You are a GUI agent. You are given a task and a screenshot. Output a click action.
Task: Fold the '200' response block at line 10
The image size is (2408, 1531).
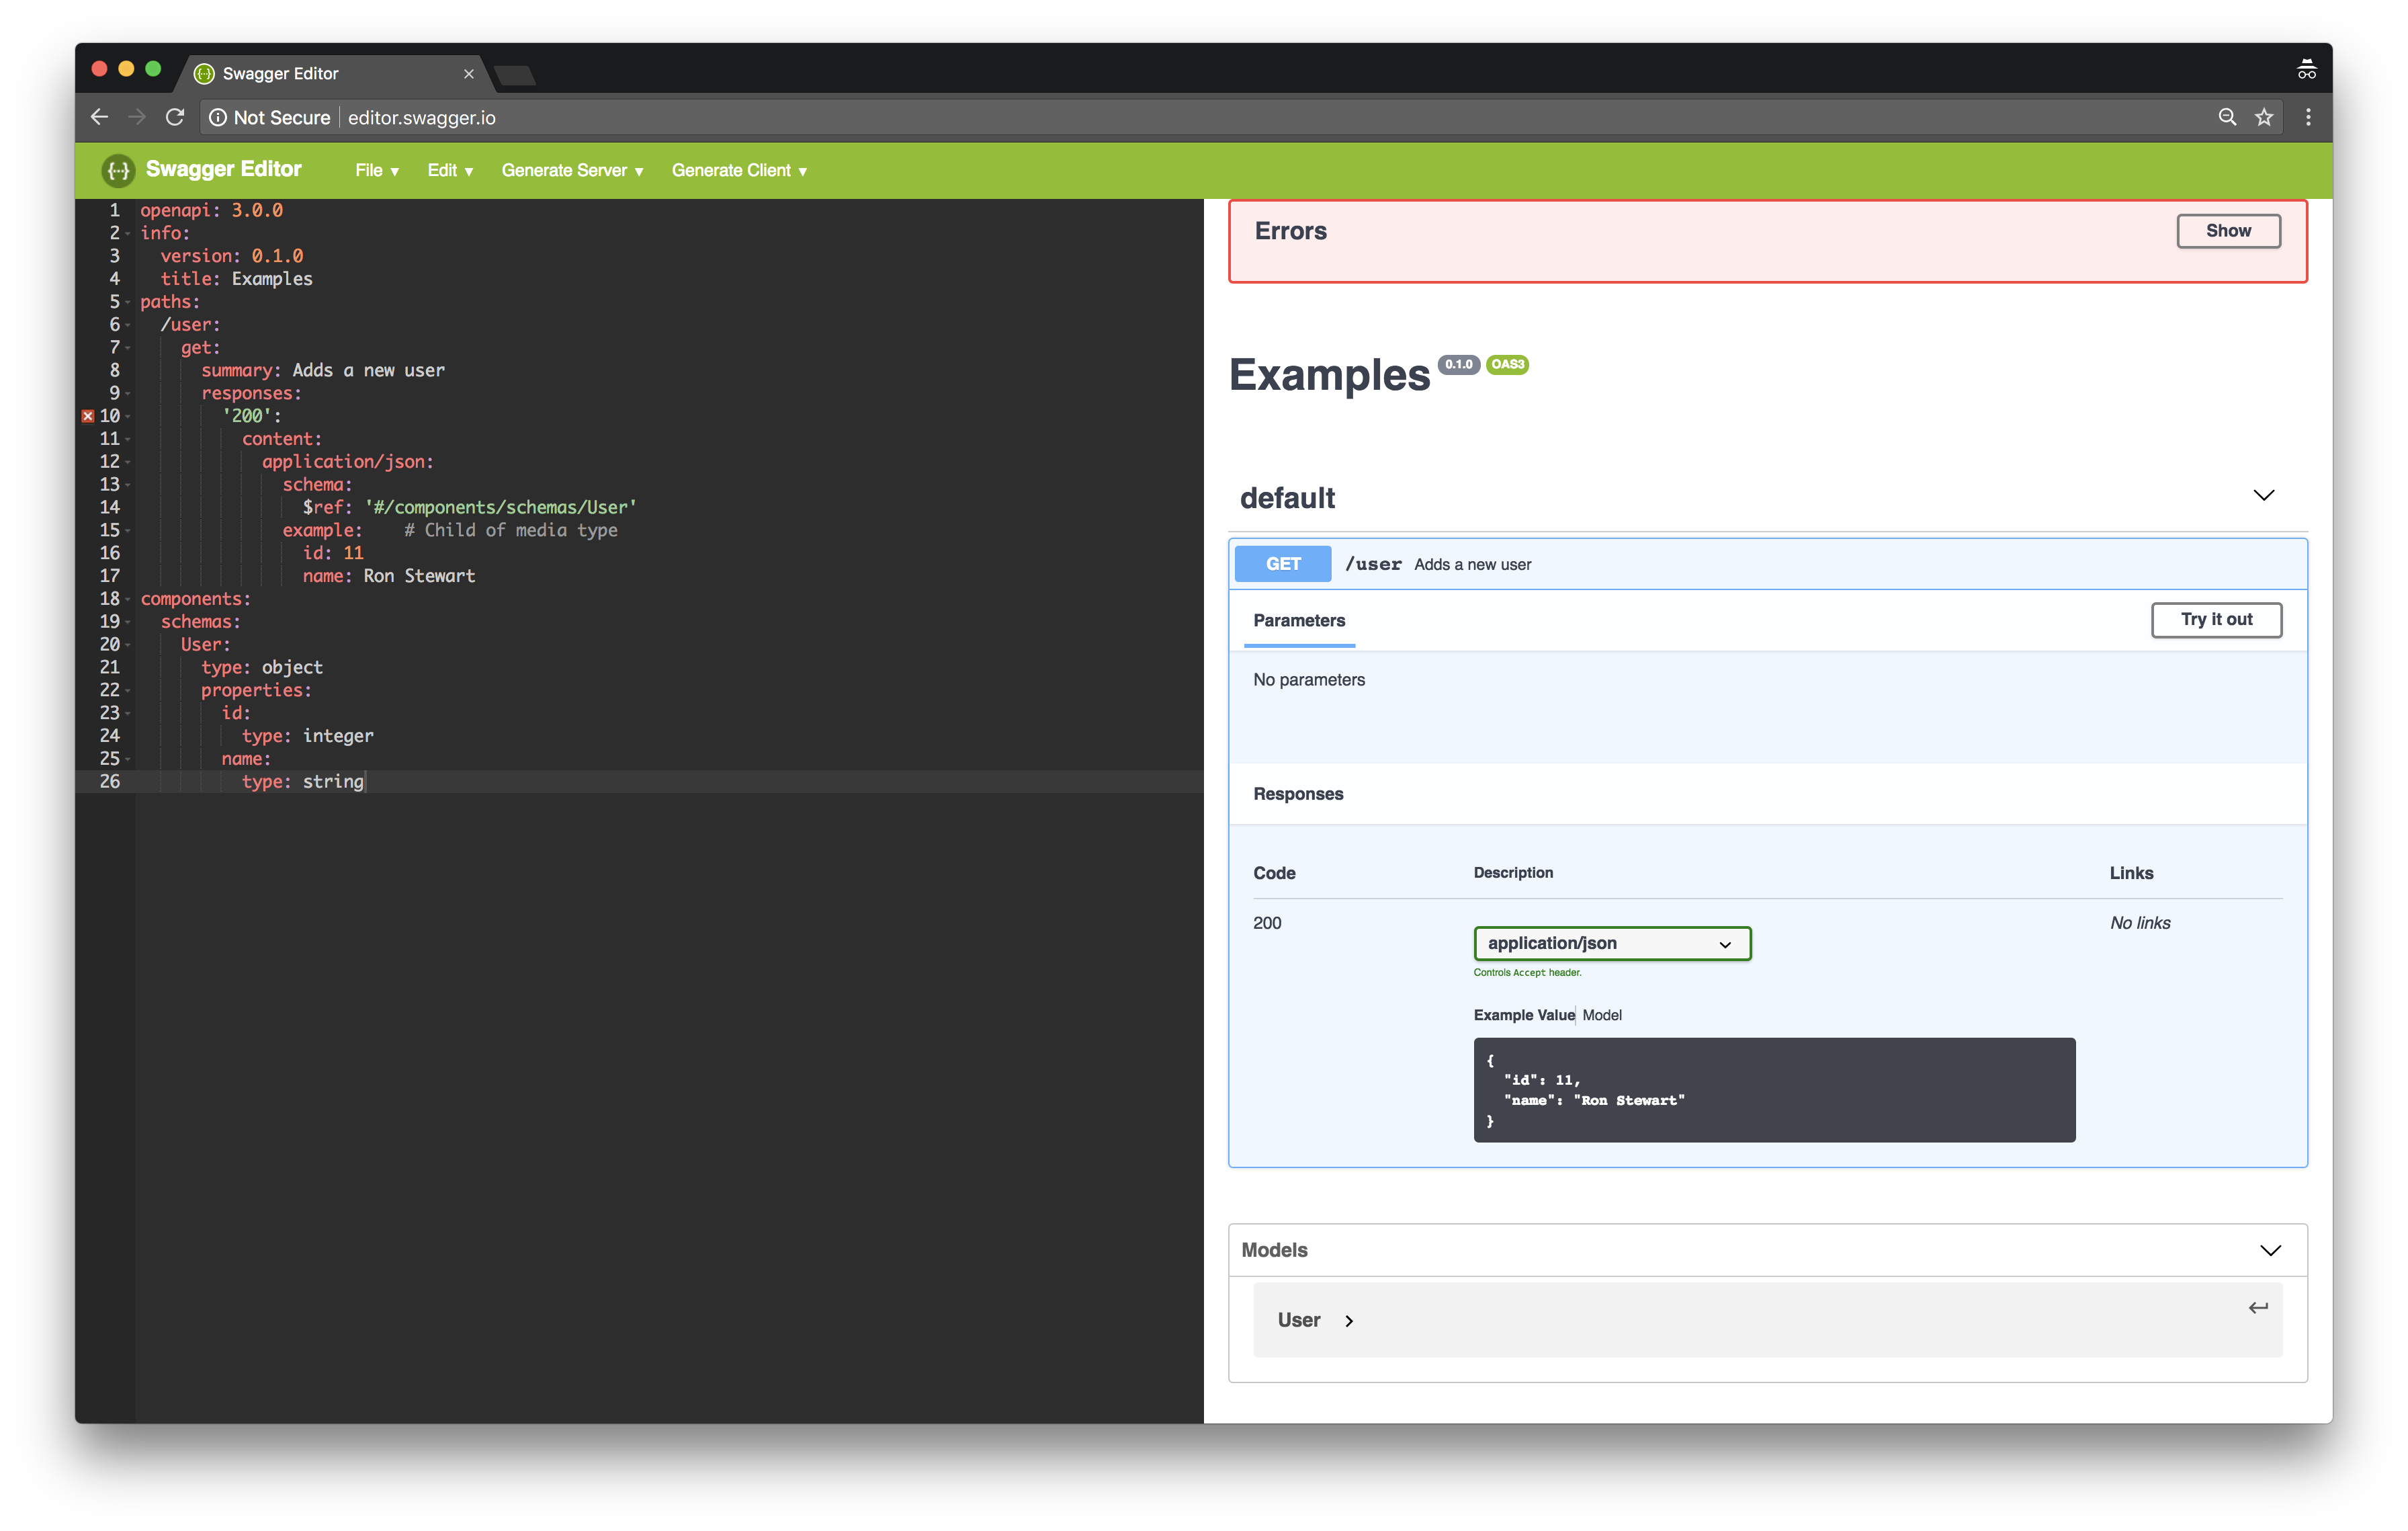point(127,416)
